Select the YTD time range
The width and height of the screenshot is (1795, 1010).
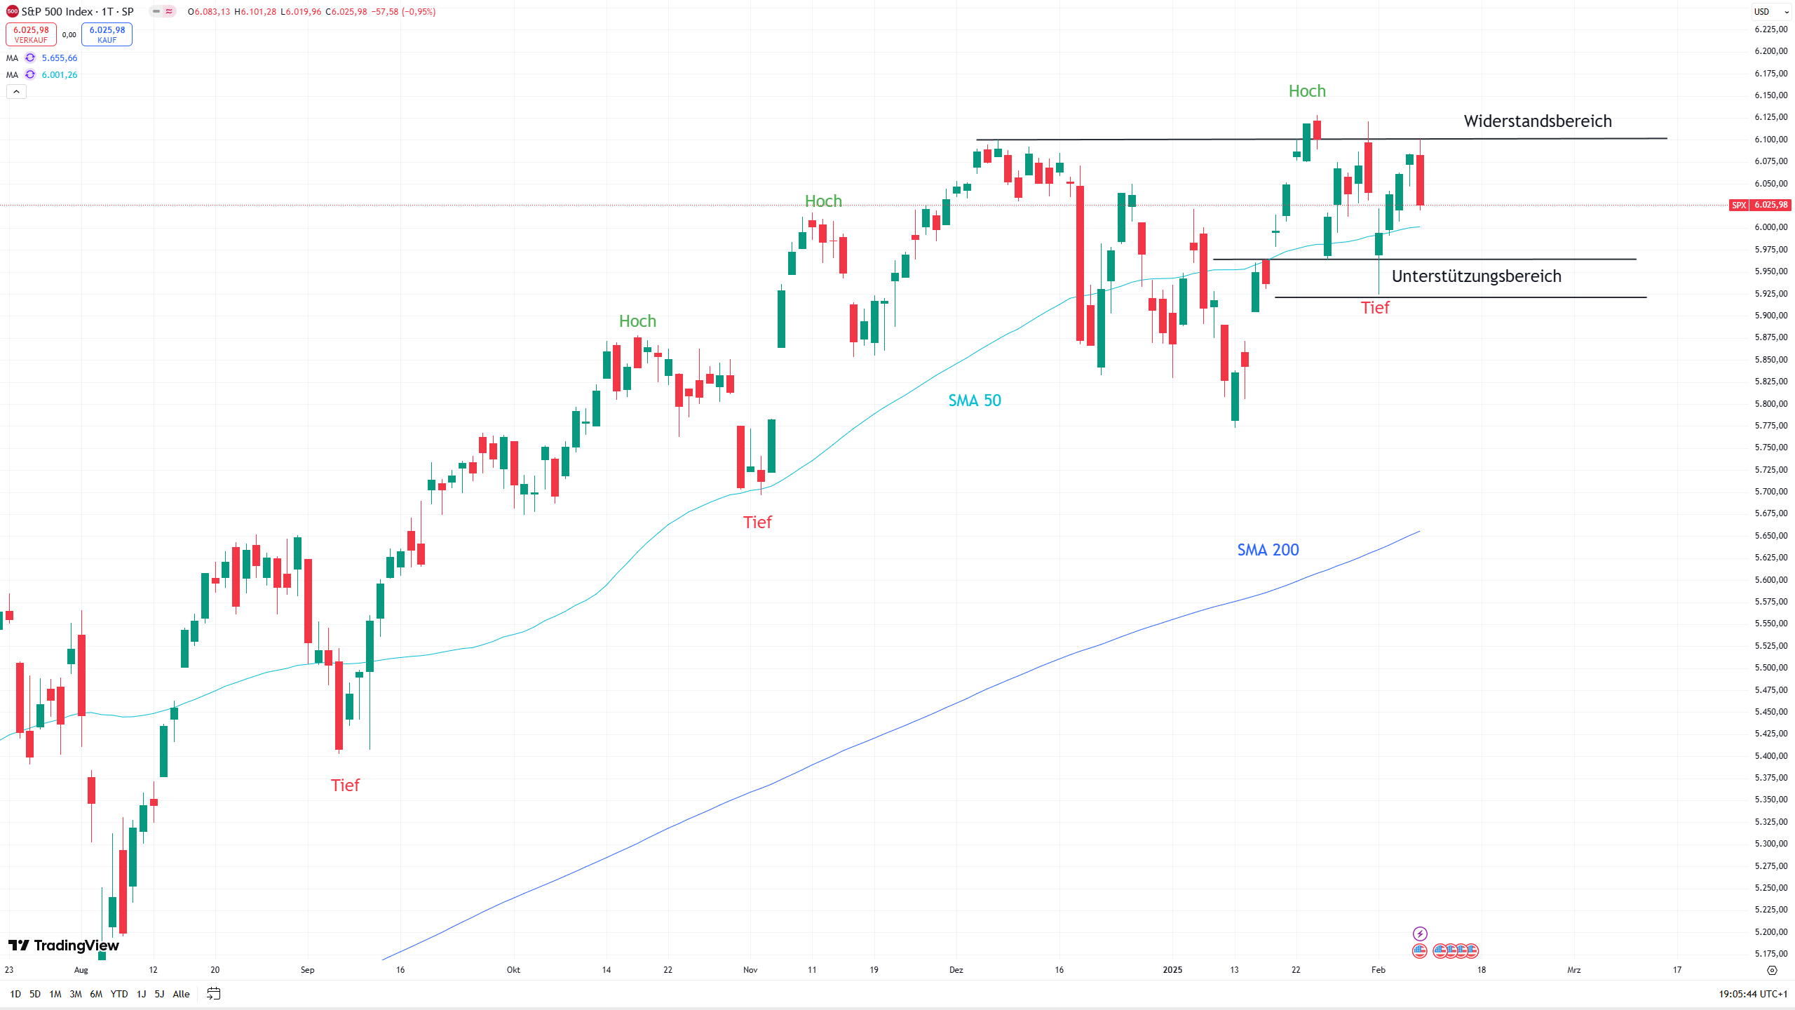[120, 994]
